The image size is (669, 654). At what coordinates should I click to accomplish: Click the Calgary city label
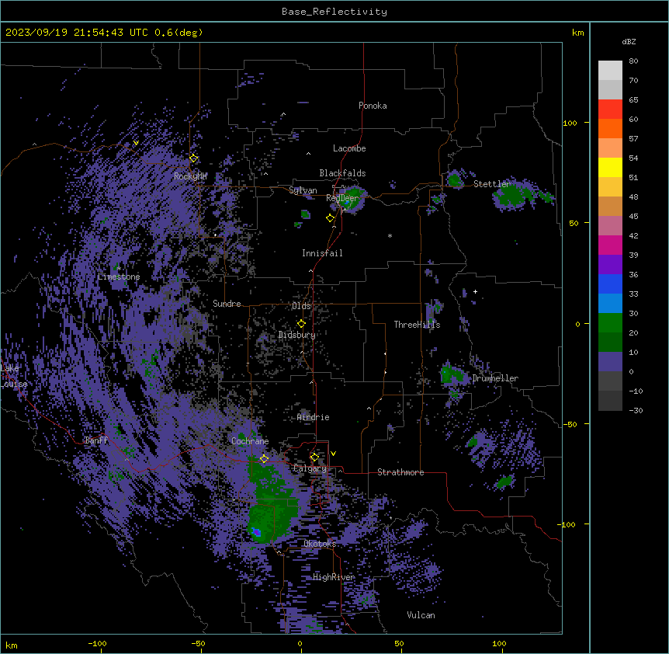click(310, 468)
